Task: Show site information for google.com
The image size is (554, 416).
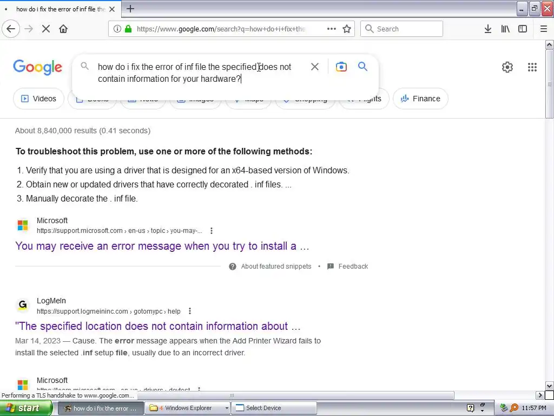Action: click(x=117, y=29)
